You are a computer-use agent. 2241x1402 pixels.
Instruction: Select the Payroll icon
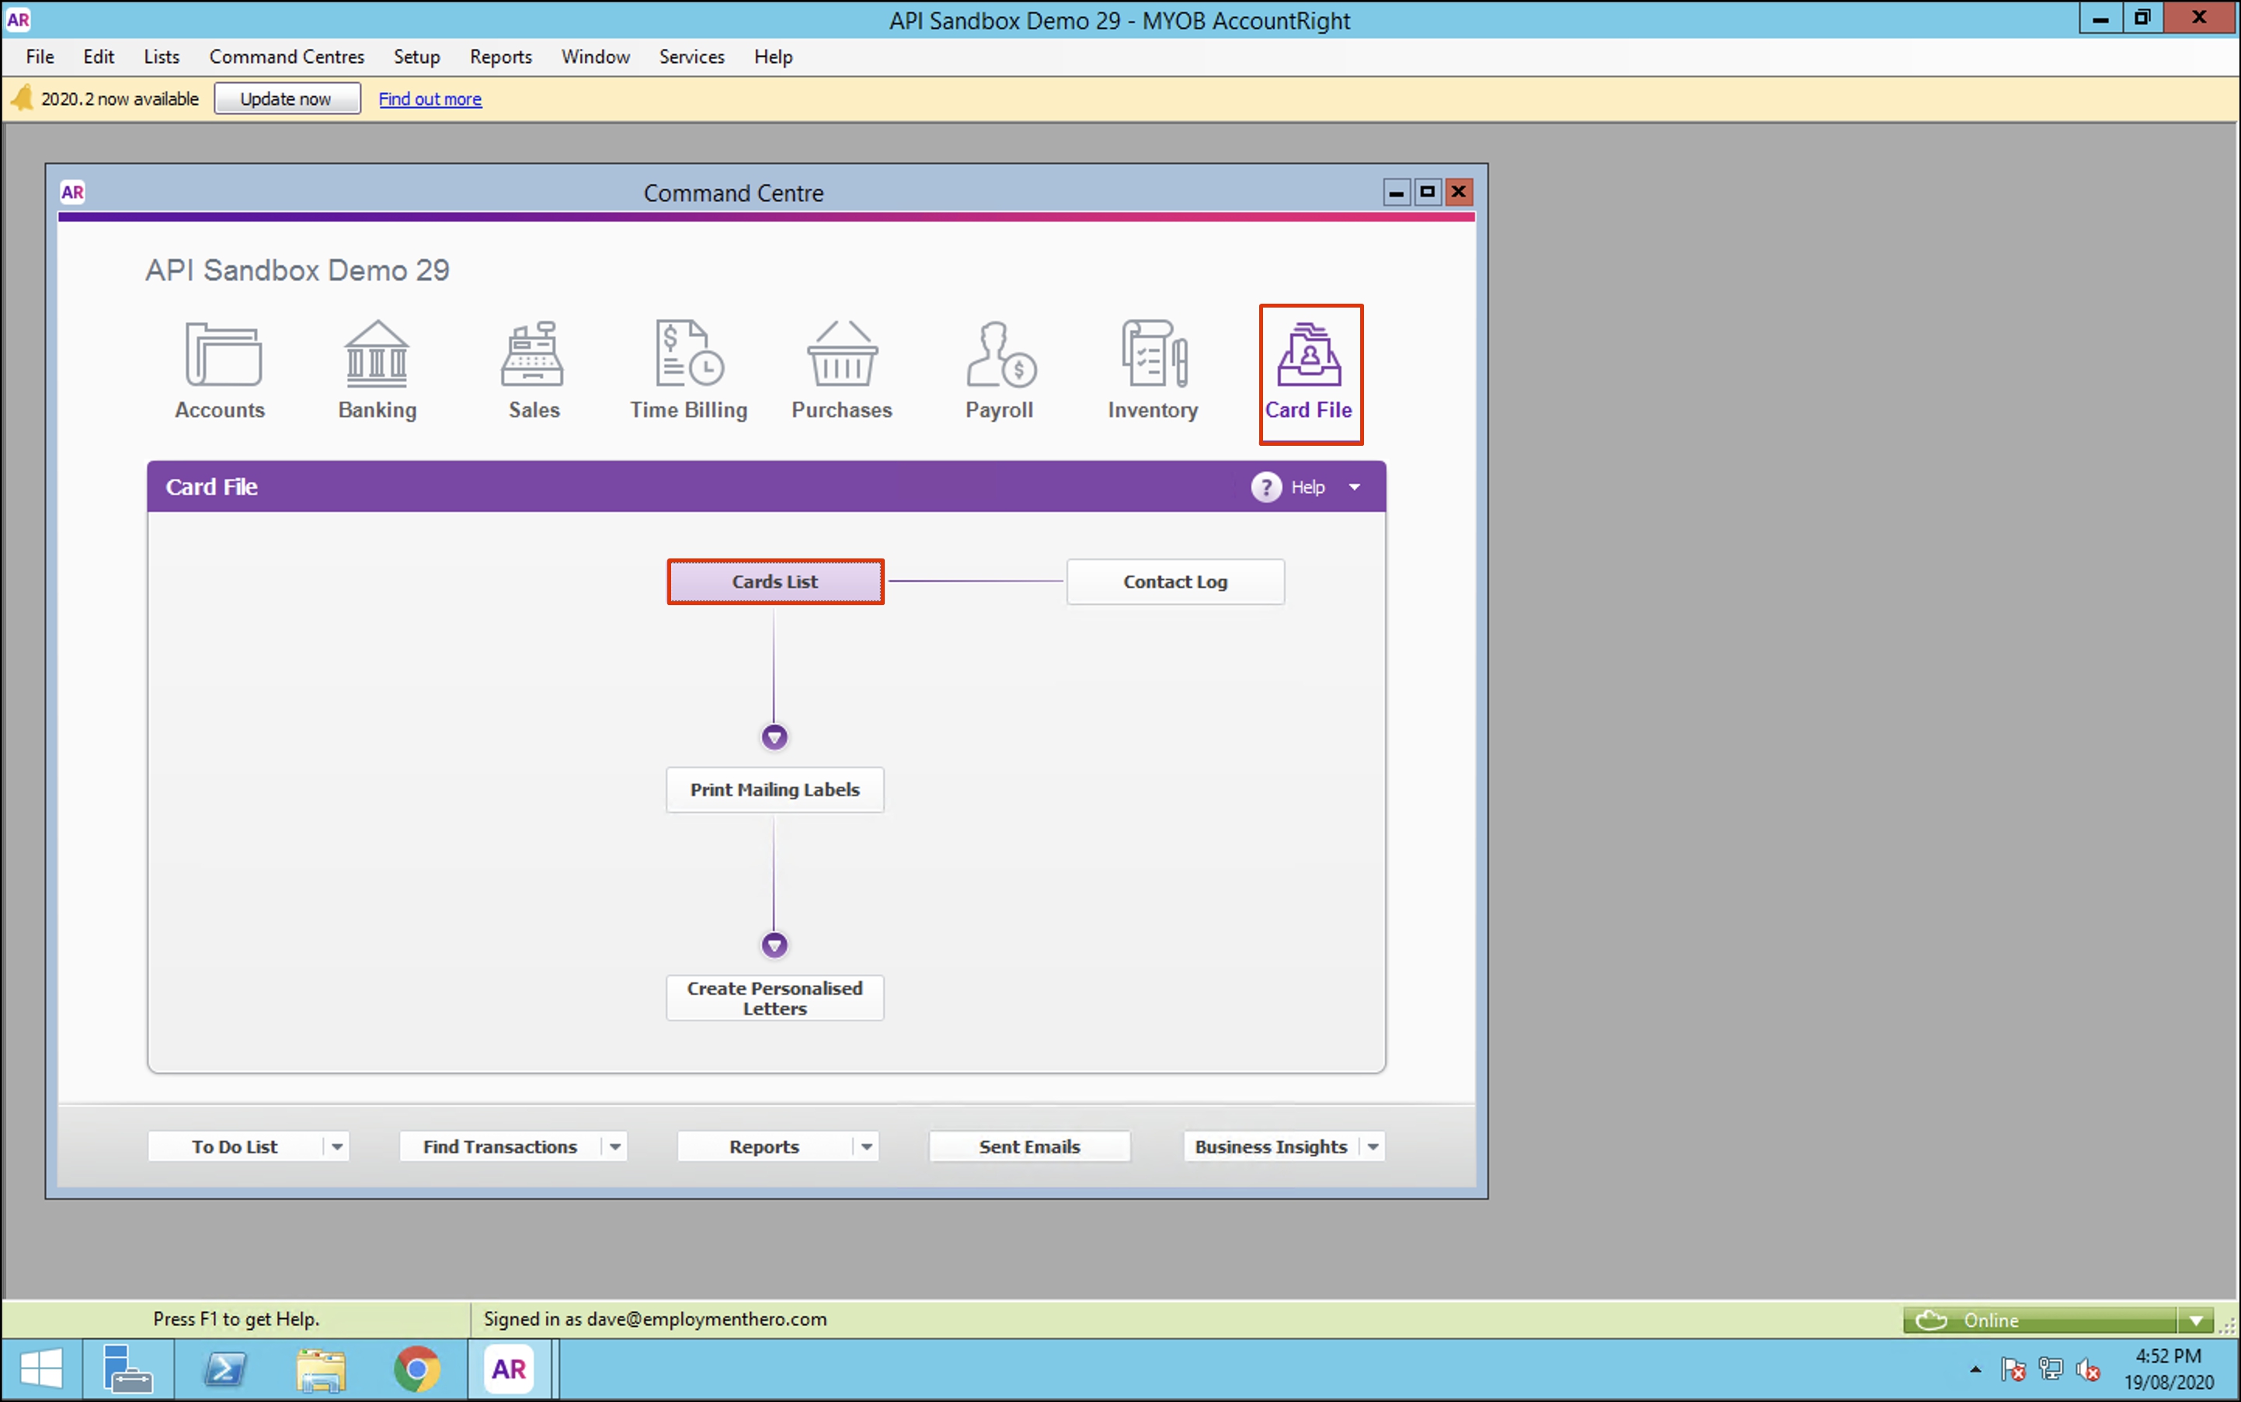[x=1000, y=354]
